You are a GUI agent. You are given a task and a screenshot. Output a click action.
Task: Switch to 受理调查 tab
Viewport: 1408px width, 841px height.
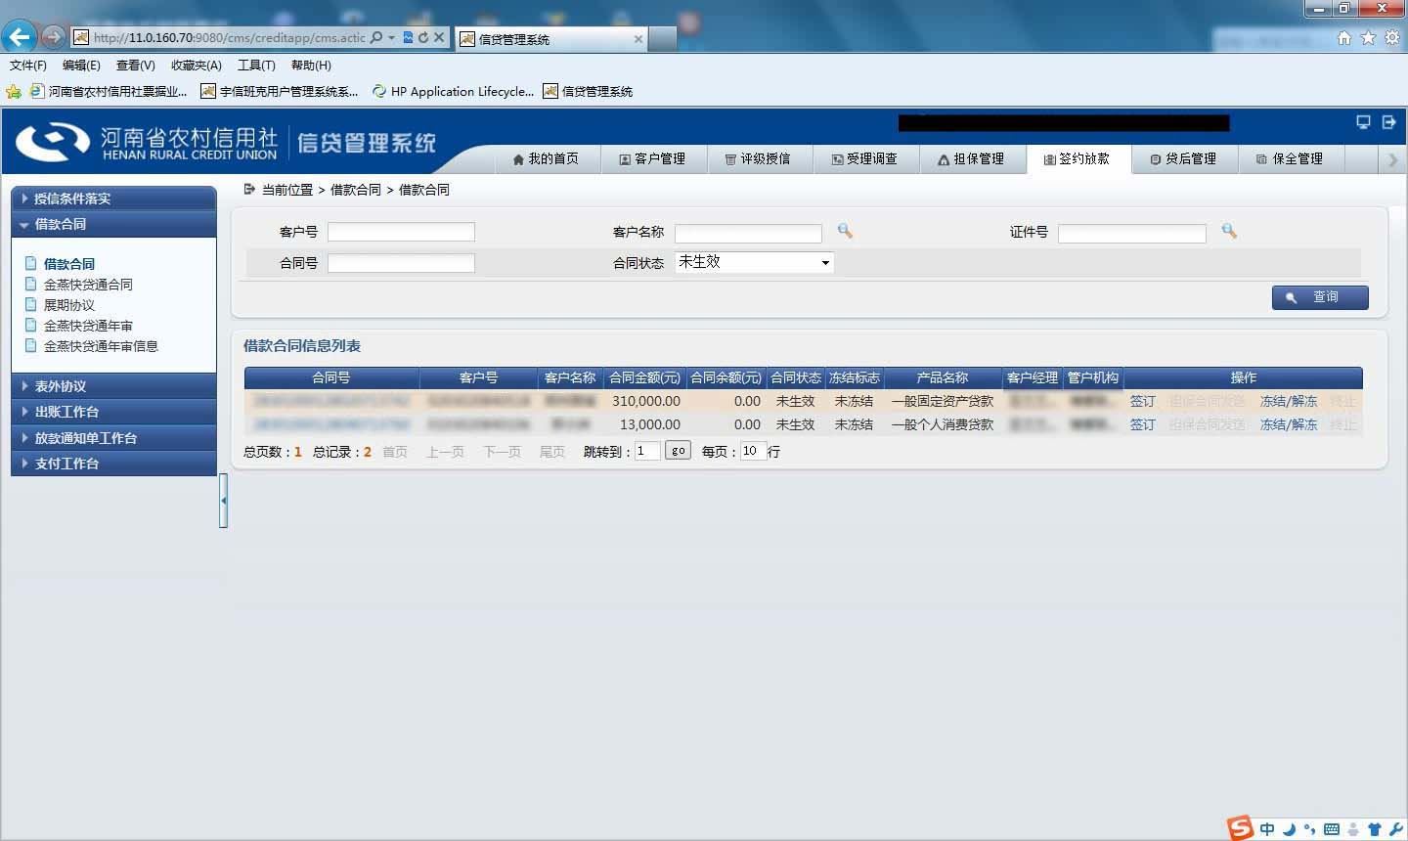pos(864,158)
